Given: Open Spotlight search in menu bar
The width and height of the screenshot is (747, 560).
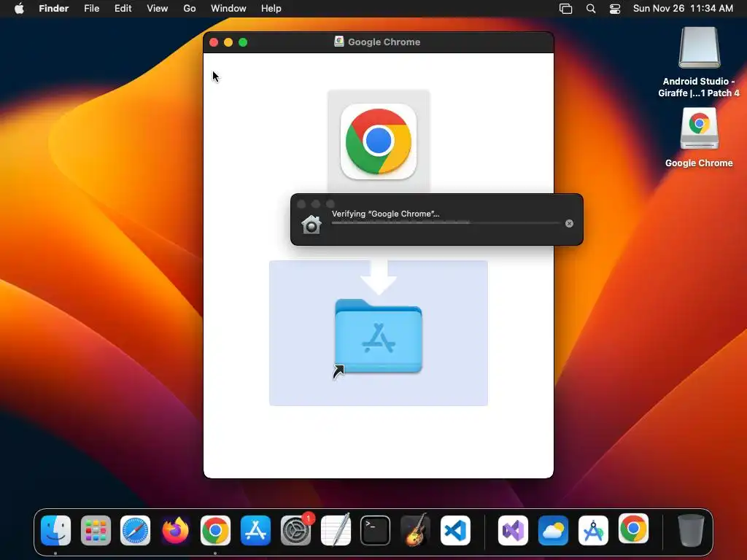Looking at the screenshot, I should 591,9.
